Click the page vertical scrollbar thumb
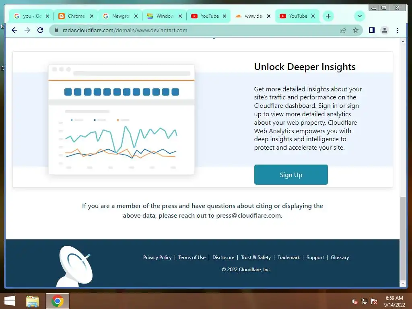 403,239
